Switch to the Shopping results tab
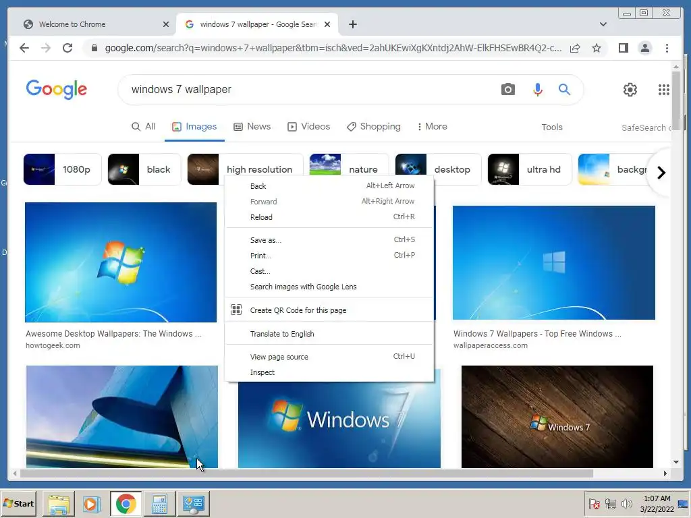The image size is (691, 518). tap(374, 126)
